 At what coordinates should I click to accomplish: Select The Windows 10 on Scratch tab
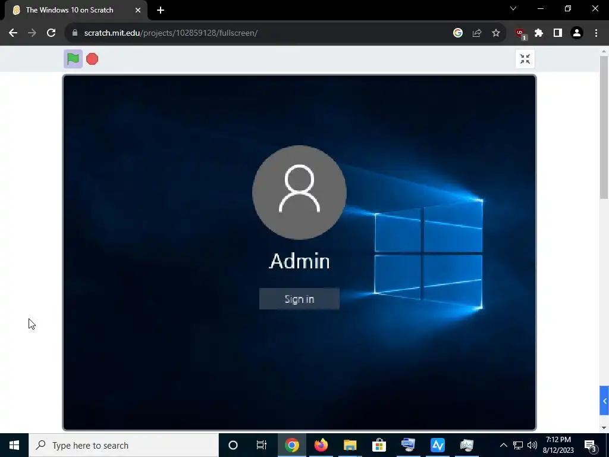[76, 10]
